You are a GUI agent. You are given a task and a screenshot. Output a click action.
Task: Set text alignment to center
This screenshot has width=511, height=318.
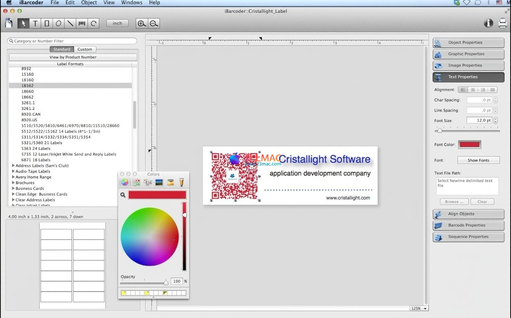pyautogui.click(x=473, y=90)
